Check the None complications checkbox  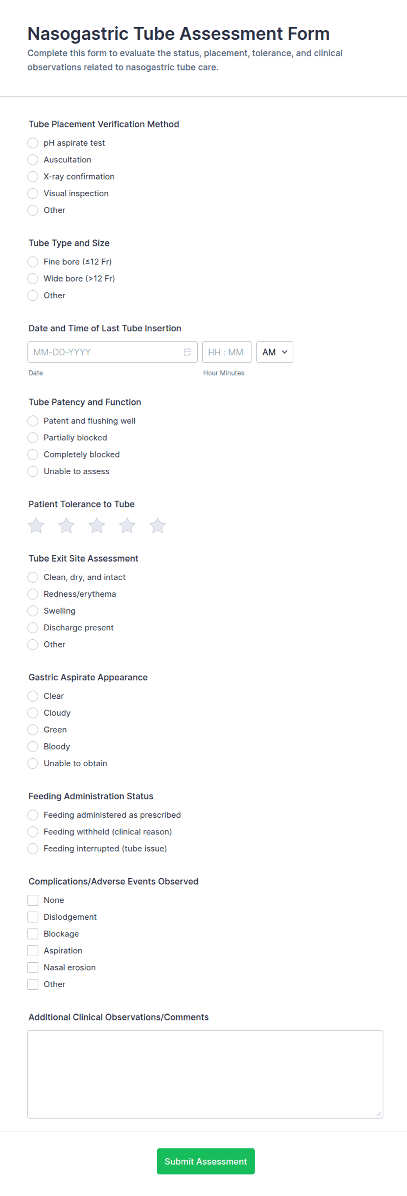(x=32, y=900)
